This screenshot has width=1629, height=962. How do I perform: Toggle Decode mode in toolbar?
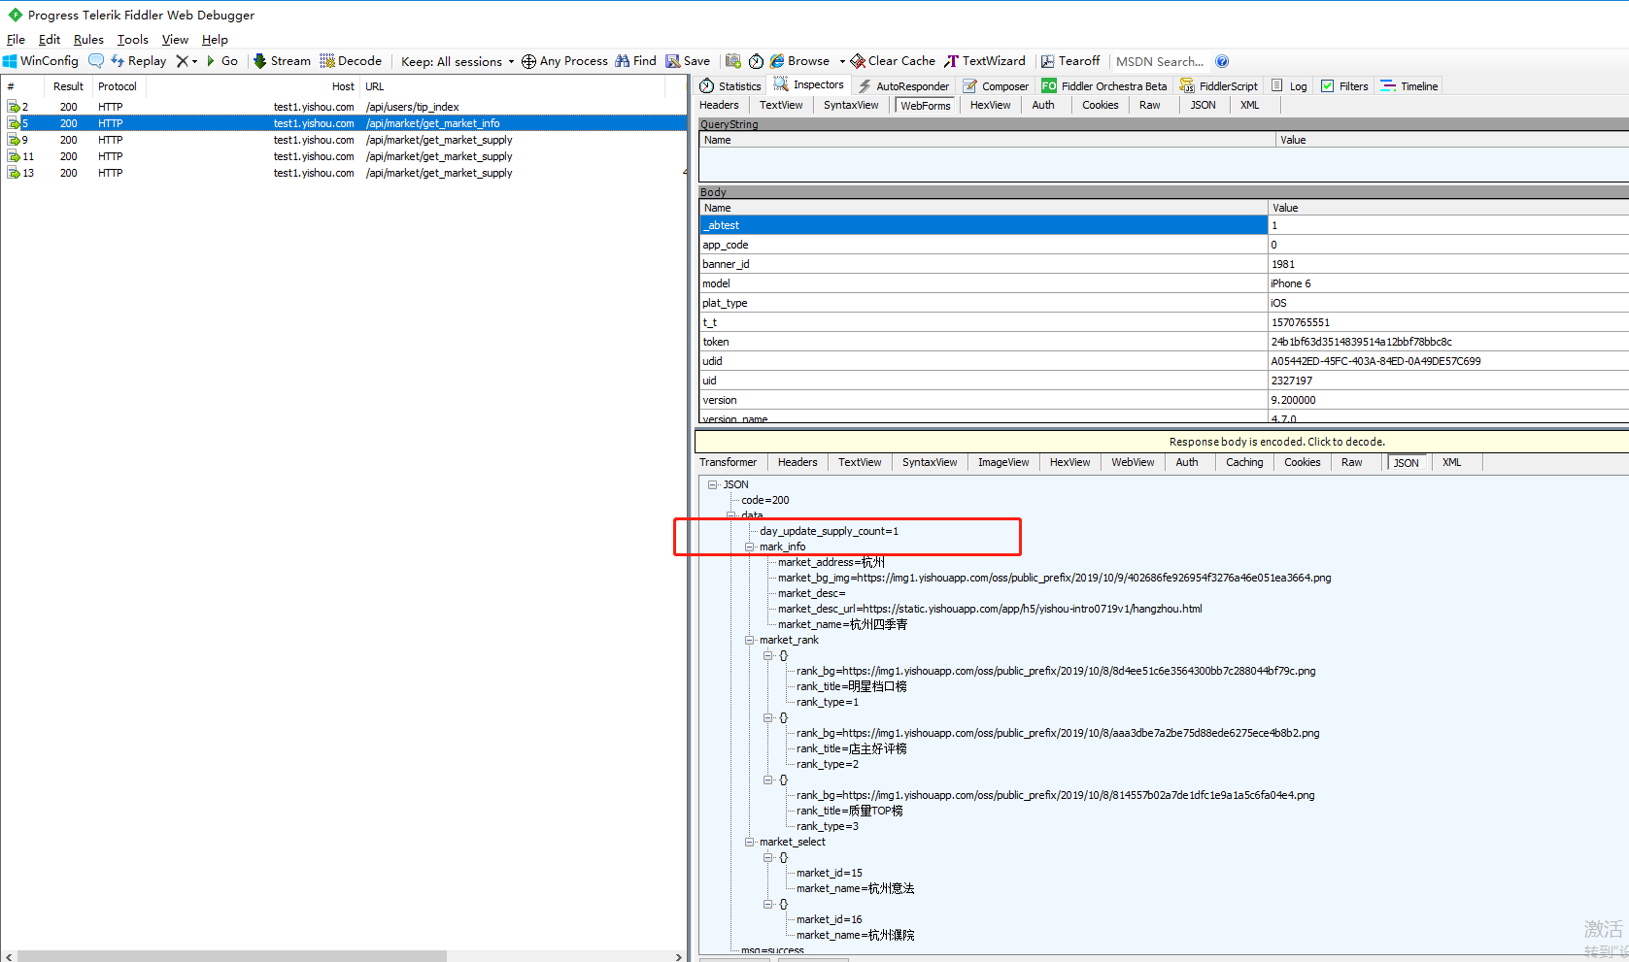[351, 61]
